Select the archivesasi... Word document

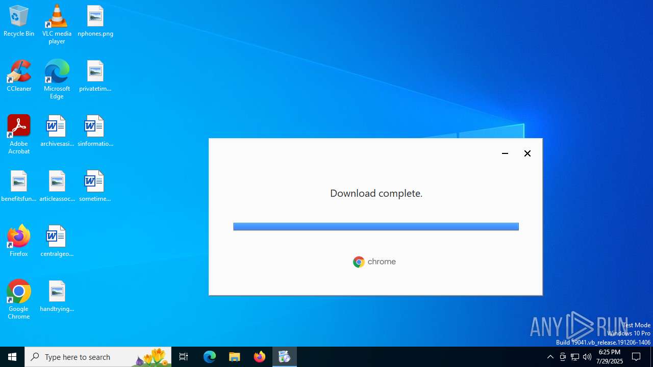pyautogui.click(x=57, y=131)
